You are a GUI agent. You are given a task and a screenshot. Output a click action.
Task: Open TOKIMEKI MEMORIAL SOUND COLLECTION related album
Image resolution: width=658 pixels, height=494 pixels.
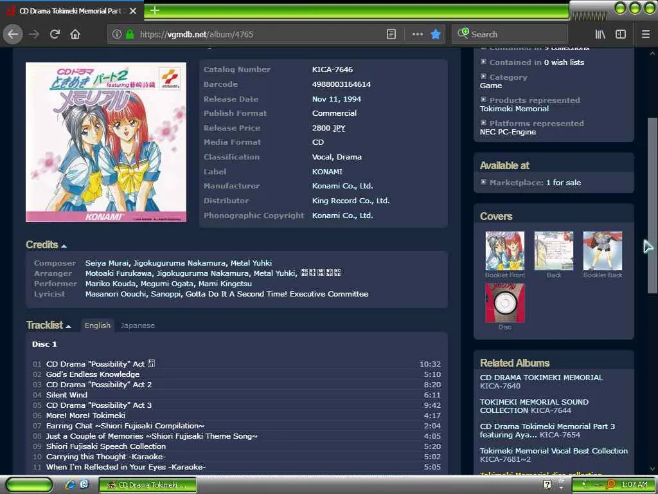pyautogui.click(x=534, y=407)
